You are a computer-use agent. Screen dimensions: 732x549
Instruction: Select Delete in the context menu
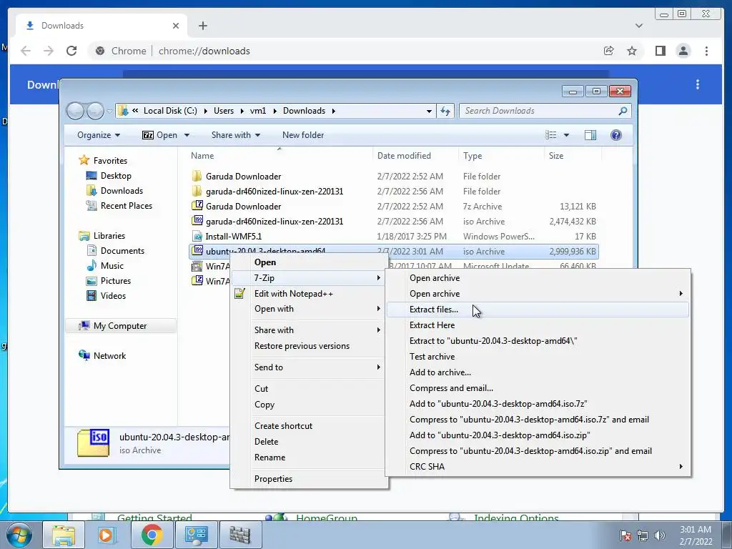click(x=309, y=442)
